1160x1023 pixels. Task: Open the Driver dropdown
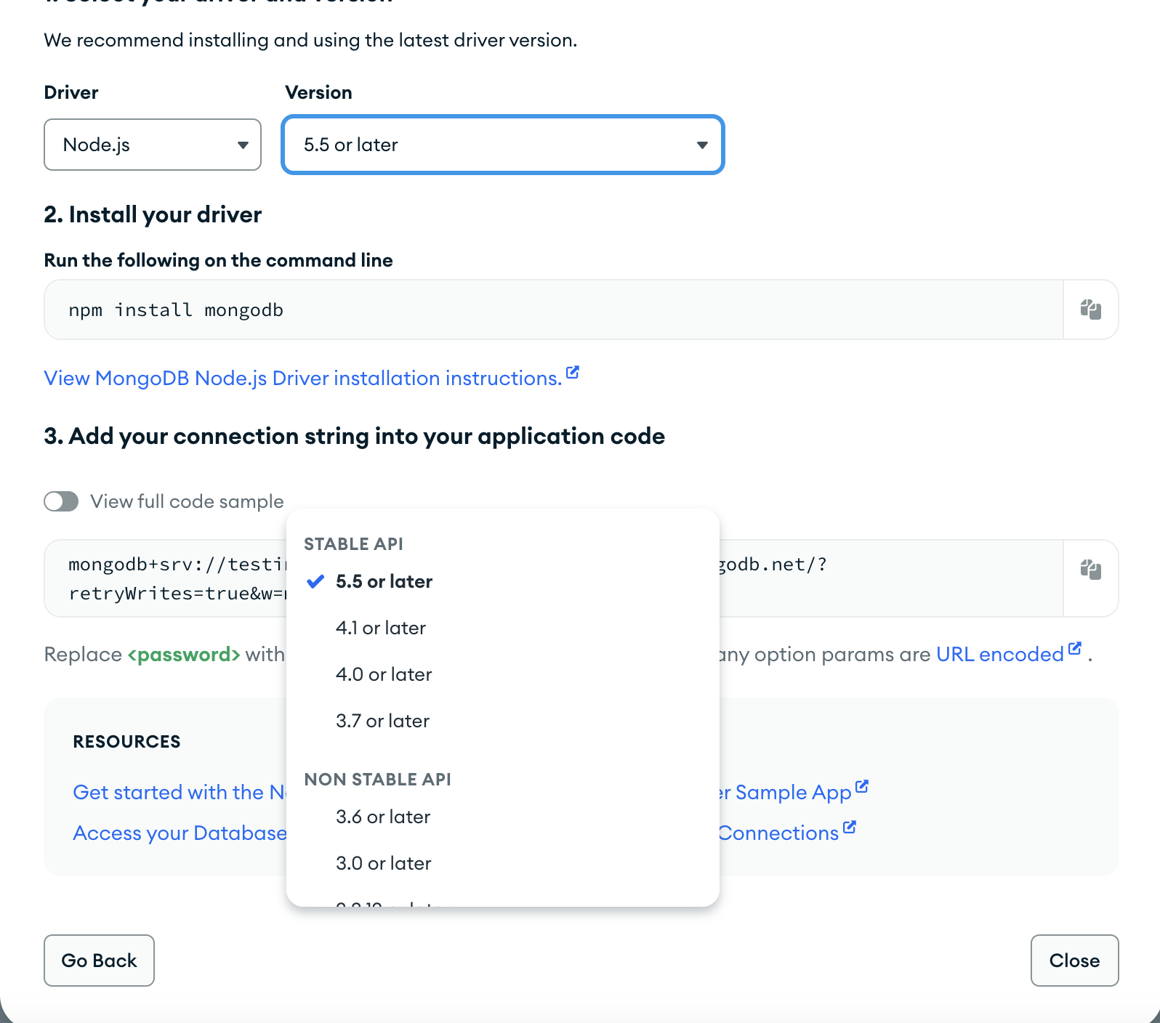click(x=152, y=145)
